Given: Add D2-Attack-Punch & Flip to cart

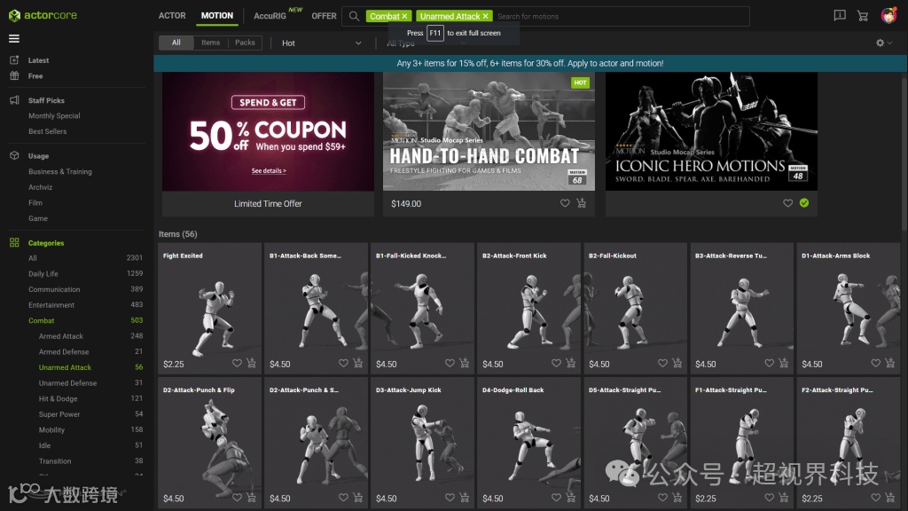Looking at the screenshot, I should 251,498.
